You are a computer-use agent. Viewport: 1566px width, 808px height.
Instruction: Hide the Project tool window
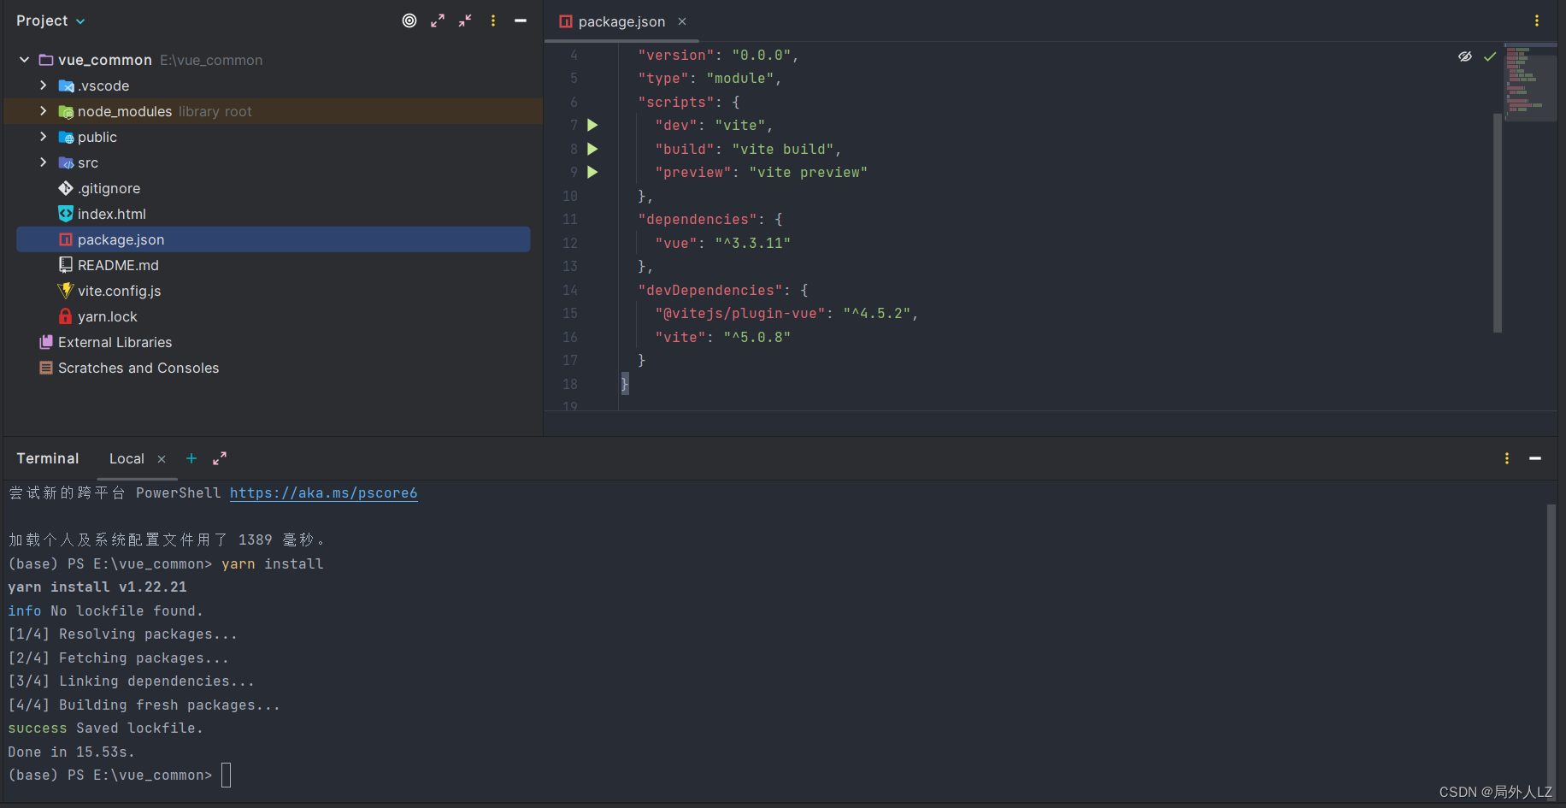pos(521,21)
